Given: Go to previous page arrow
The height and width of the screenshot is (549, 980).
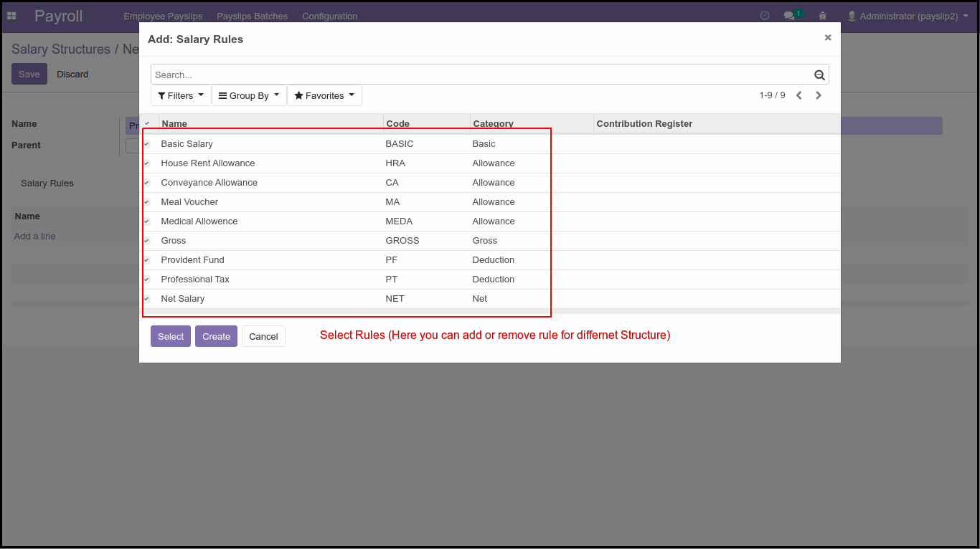Looking at the screenshot, I should [798, 95].
